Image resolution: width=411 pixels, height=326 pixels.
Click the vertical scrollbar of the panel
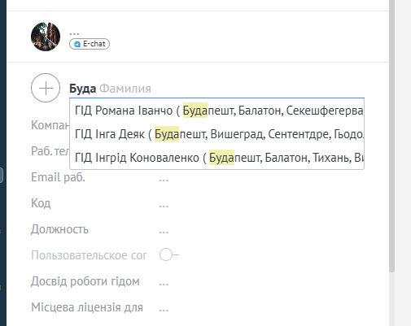click(391, 136)
